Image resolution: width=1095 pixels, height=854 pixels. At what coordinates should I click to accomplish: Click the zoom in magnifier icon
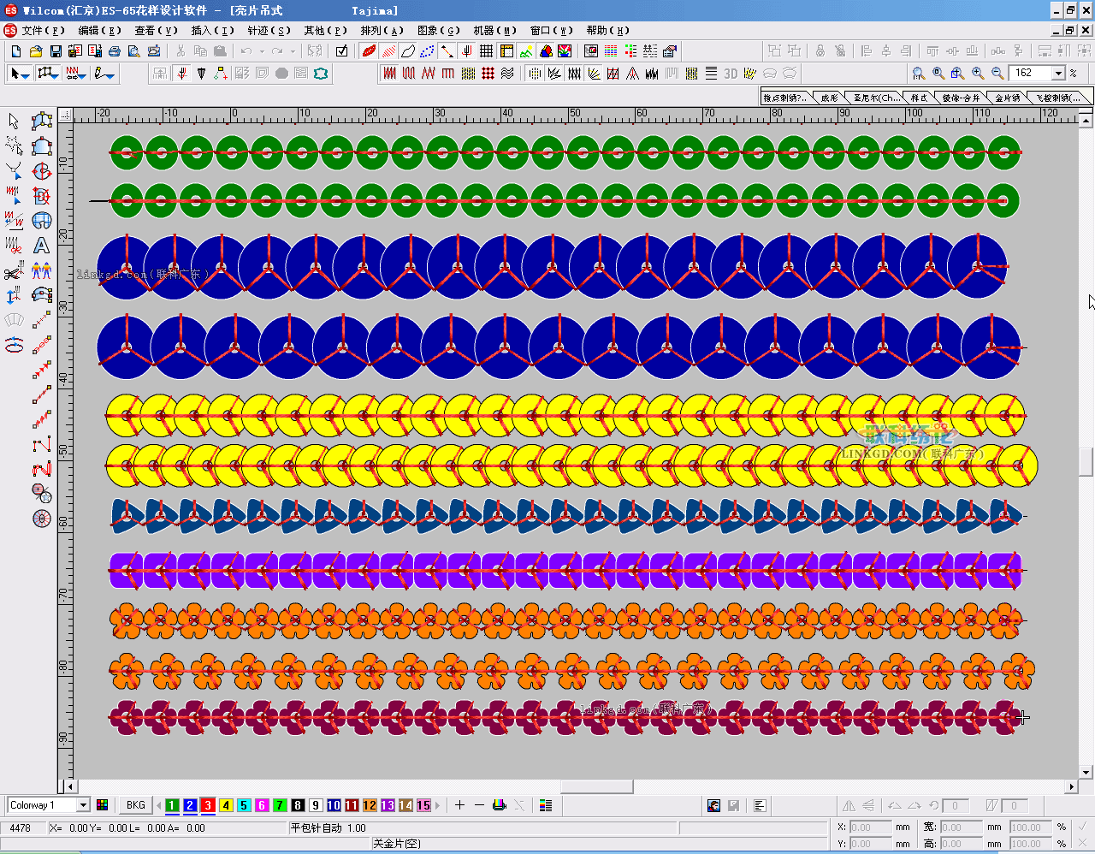pos(978,74)
